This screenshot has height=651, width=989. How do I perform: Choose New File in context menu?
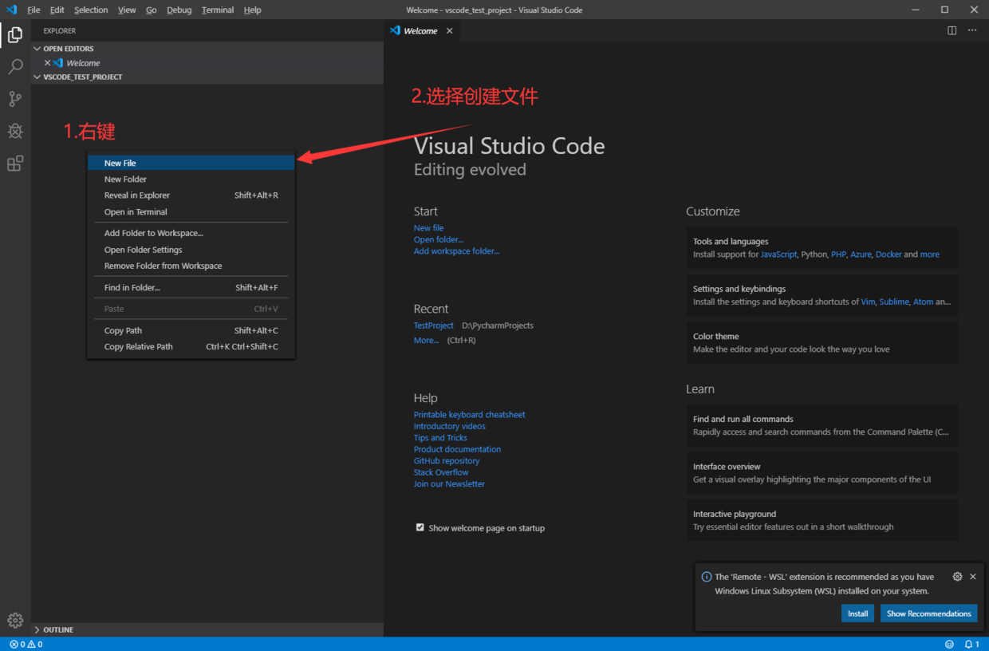191,163
